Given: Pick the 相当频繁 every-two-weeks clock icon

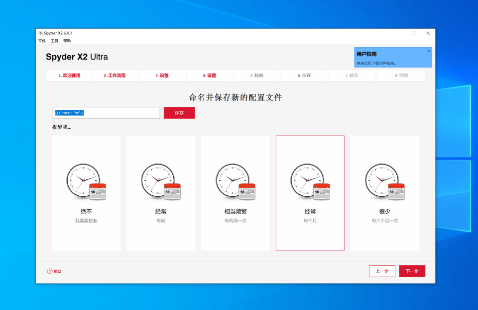Looking at the screenshot, I should pyautogui.click(x=235, y=182).
